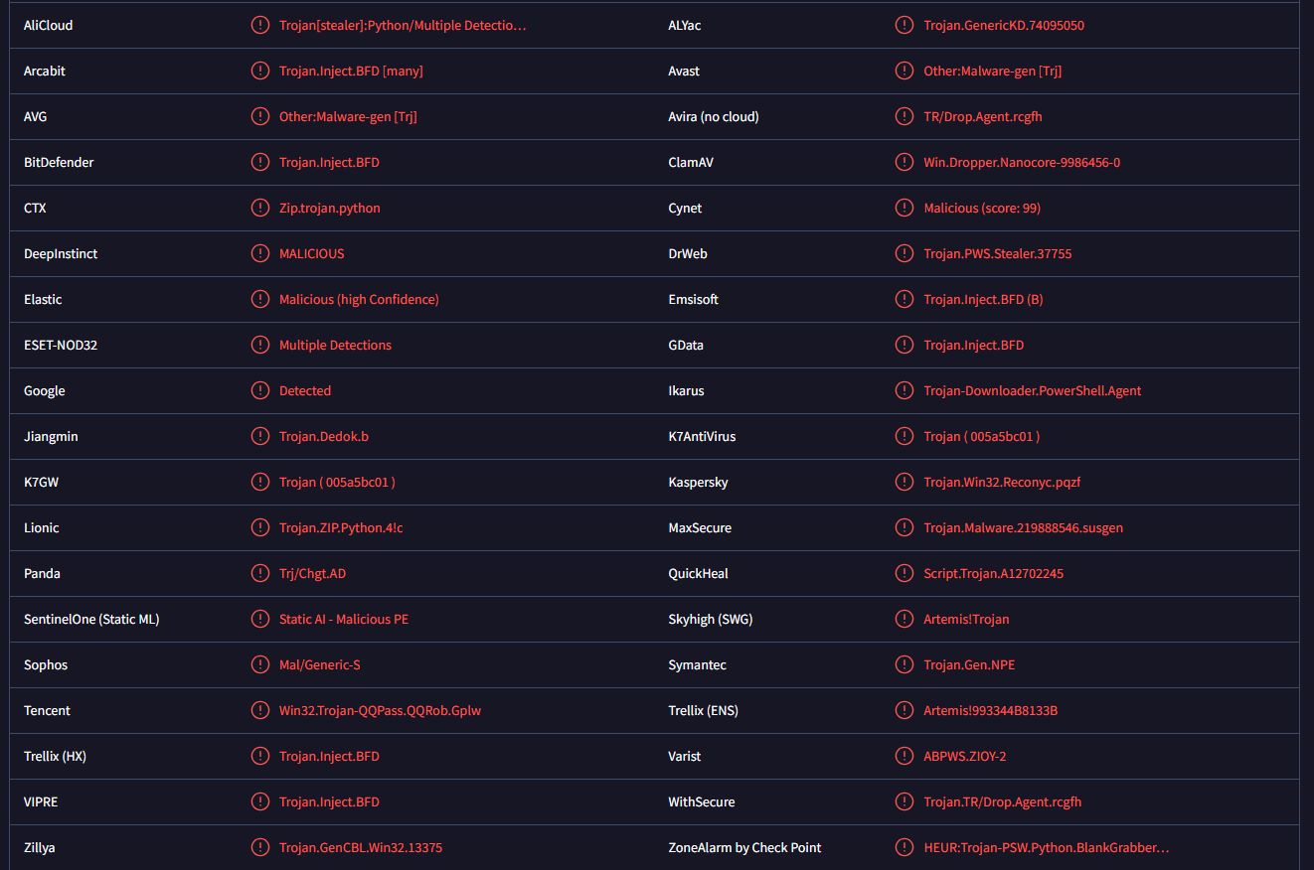
Task: Click the warning icon beside Ikarus' Trojan-Downloader result
Action: coord(904,390)
